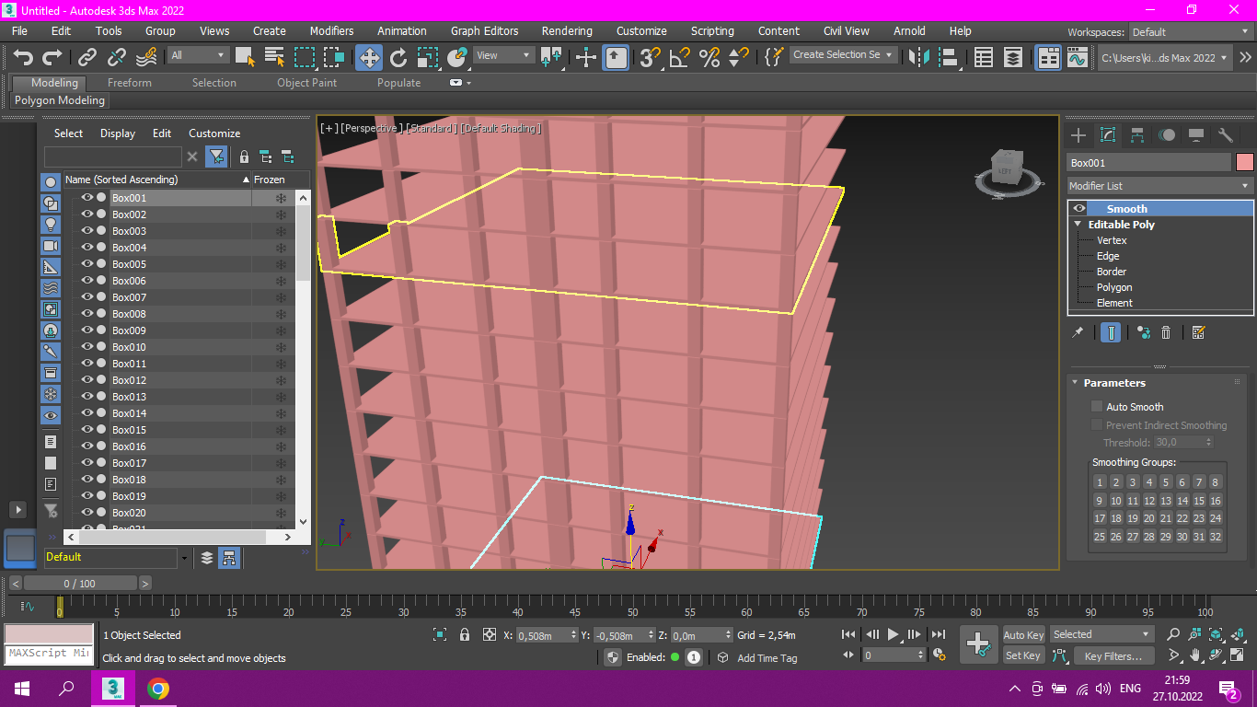Click the Undo arrow in main toolbar
The height and width of the screenshot is (707, 1257).
click(23, 57)
